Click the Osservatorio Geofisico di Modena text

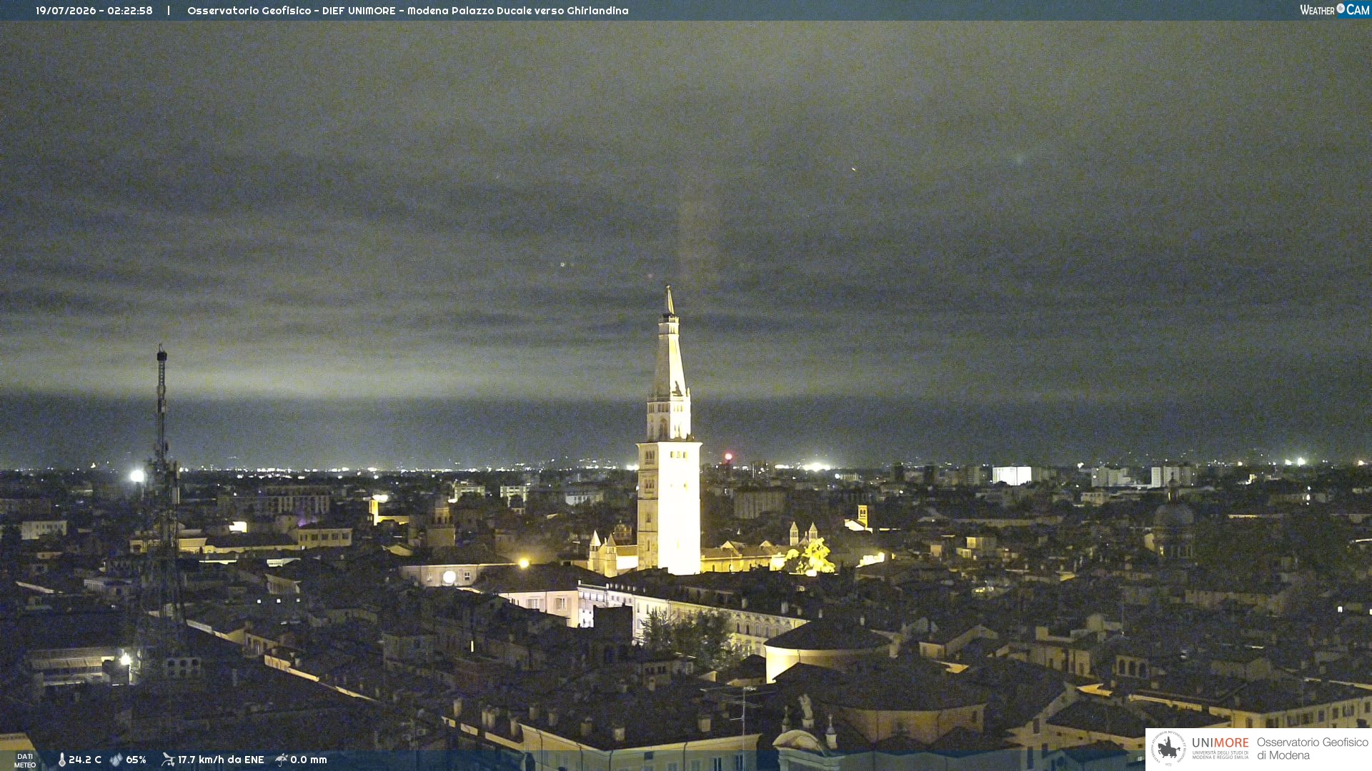click(1312, 748)
